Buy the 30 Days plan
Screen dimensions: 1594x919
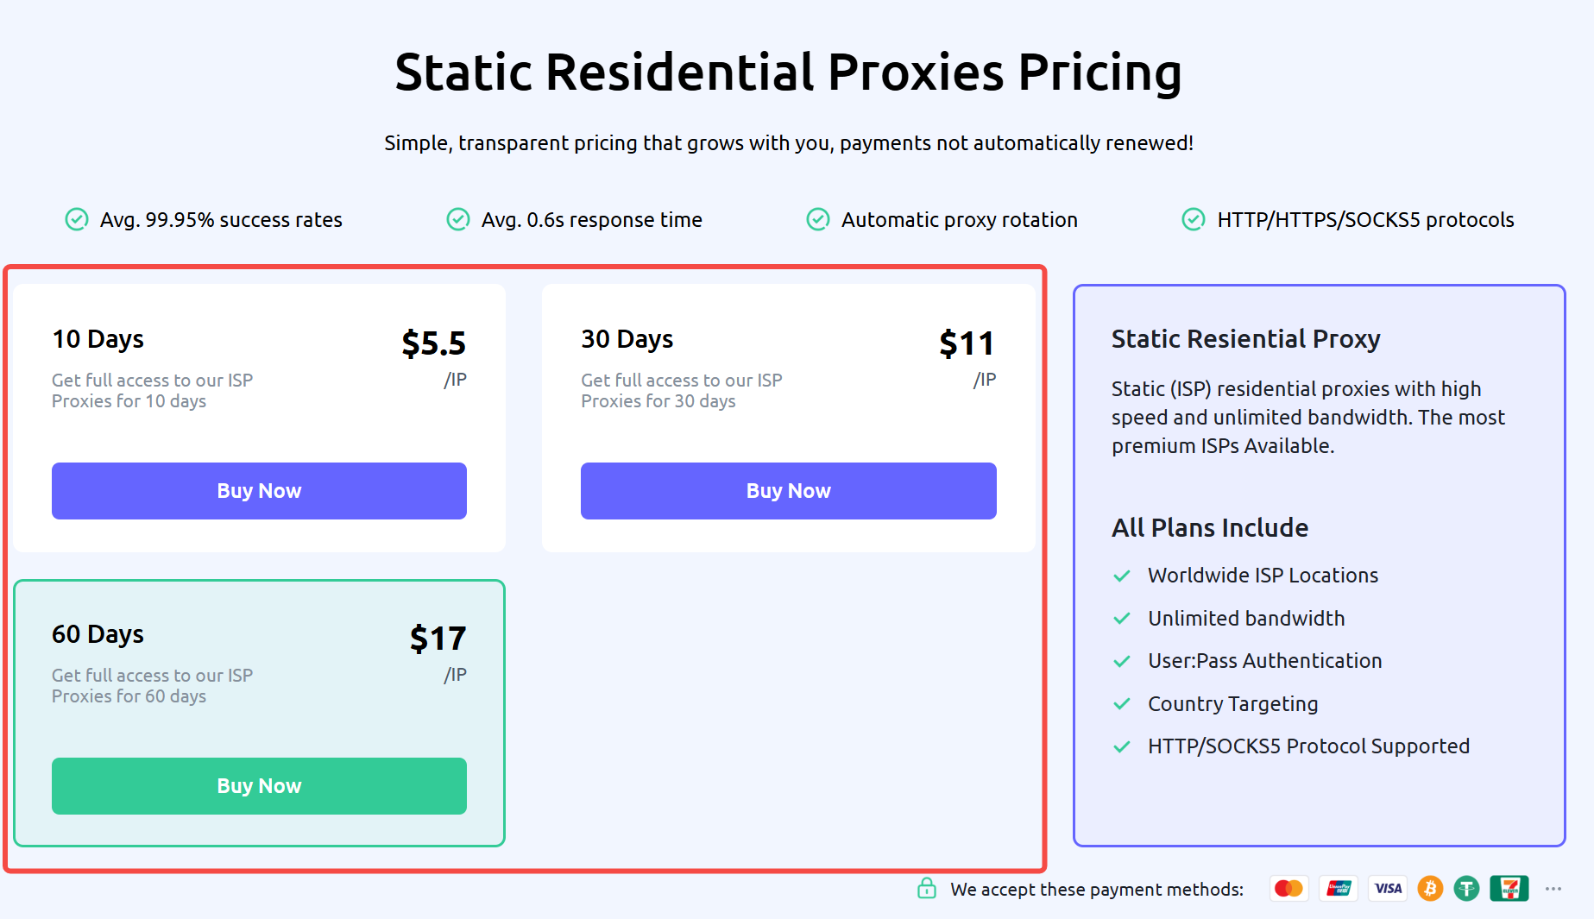point(788,491)
